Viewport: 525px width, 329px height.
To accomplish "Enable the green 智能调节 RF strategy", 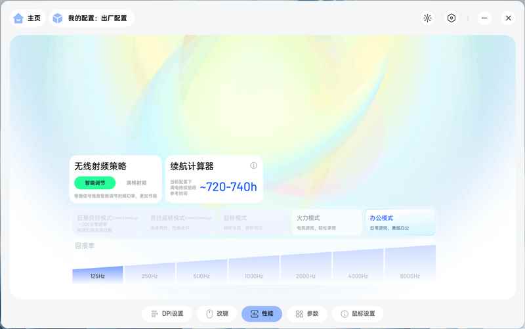I will point(94,183).
